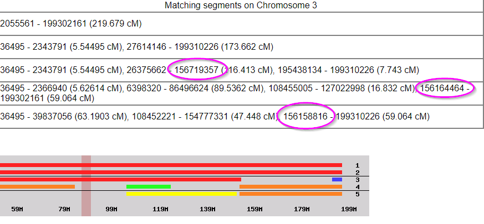Click the shaded vertical centromere band

[x=86, y=188]
